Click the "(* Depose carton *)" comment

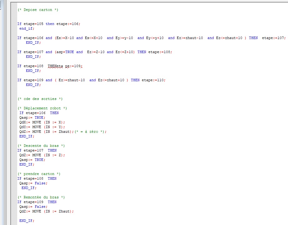(38, 10)
